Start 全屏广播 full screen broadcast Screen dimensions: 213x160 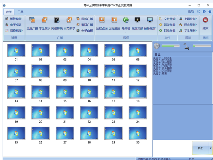point(32,23)
